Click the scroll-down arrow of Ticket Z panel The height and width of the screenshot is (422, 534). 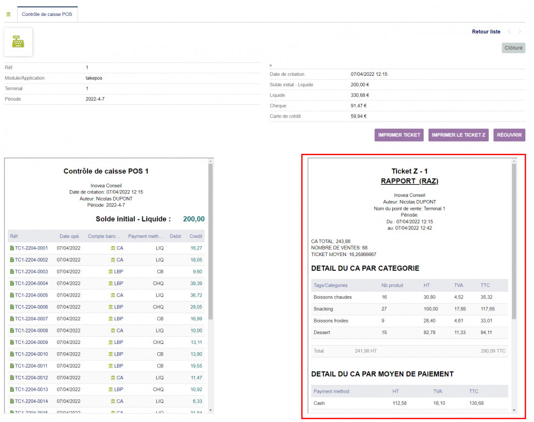click(514, 409)
